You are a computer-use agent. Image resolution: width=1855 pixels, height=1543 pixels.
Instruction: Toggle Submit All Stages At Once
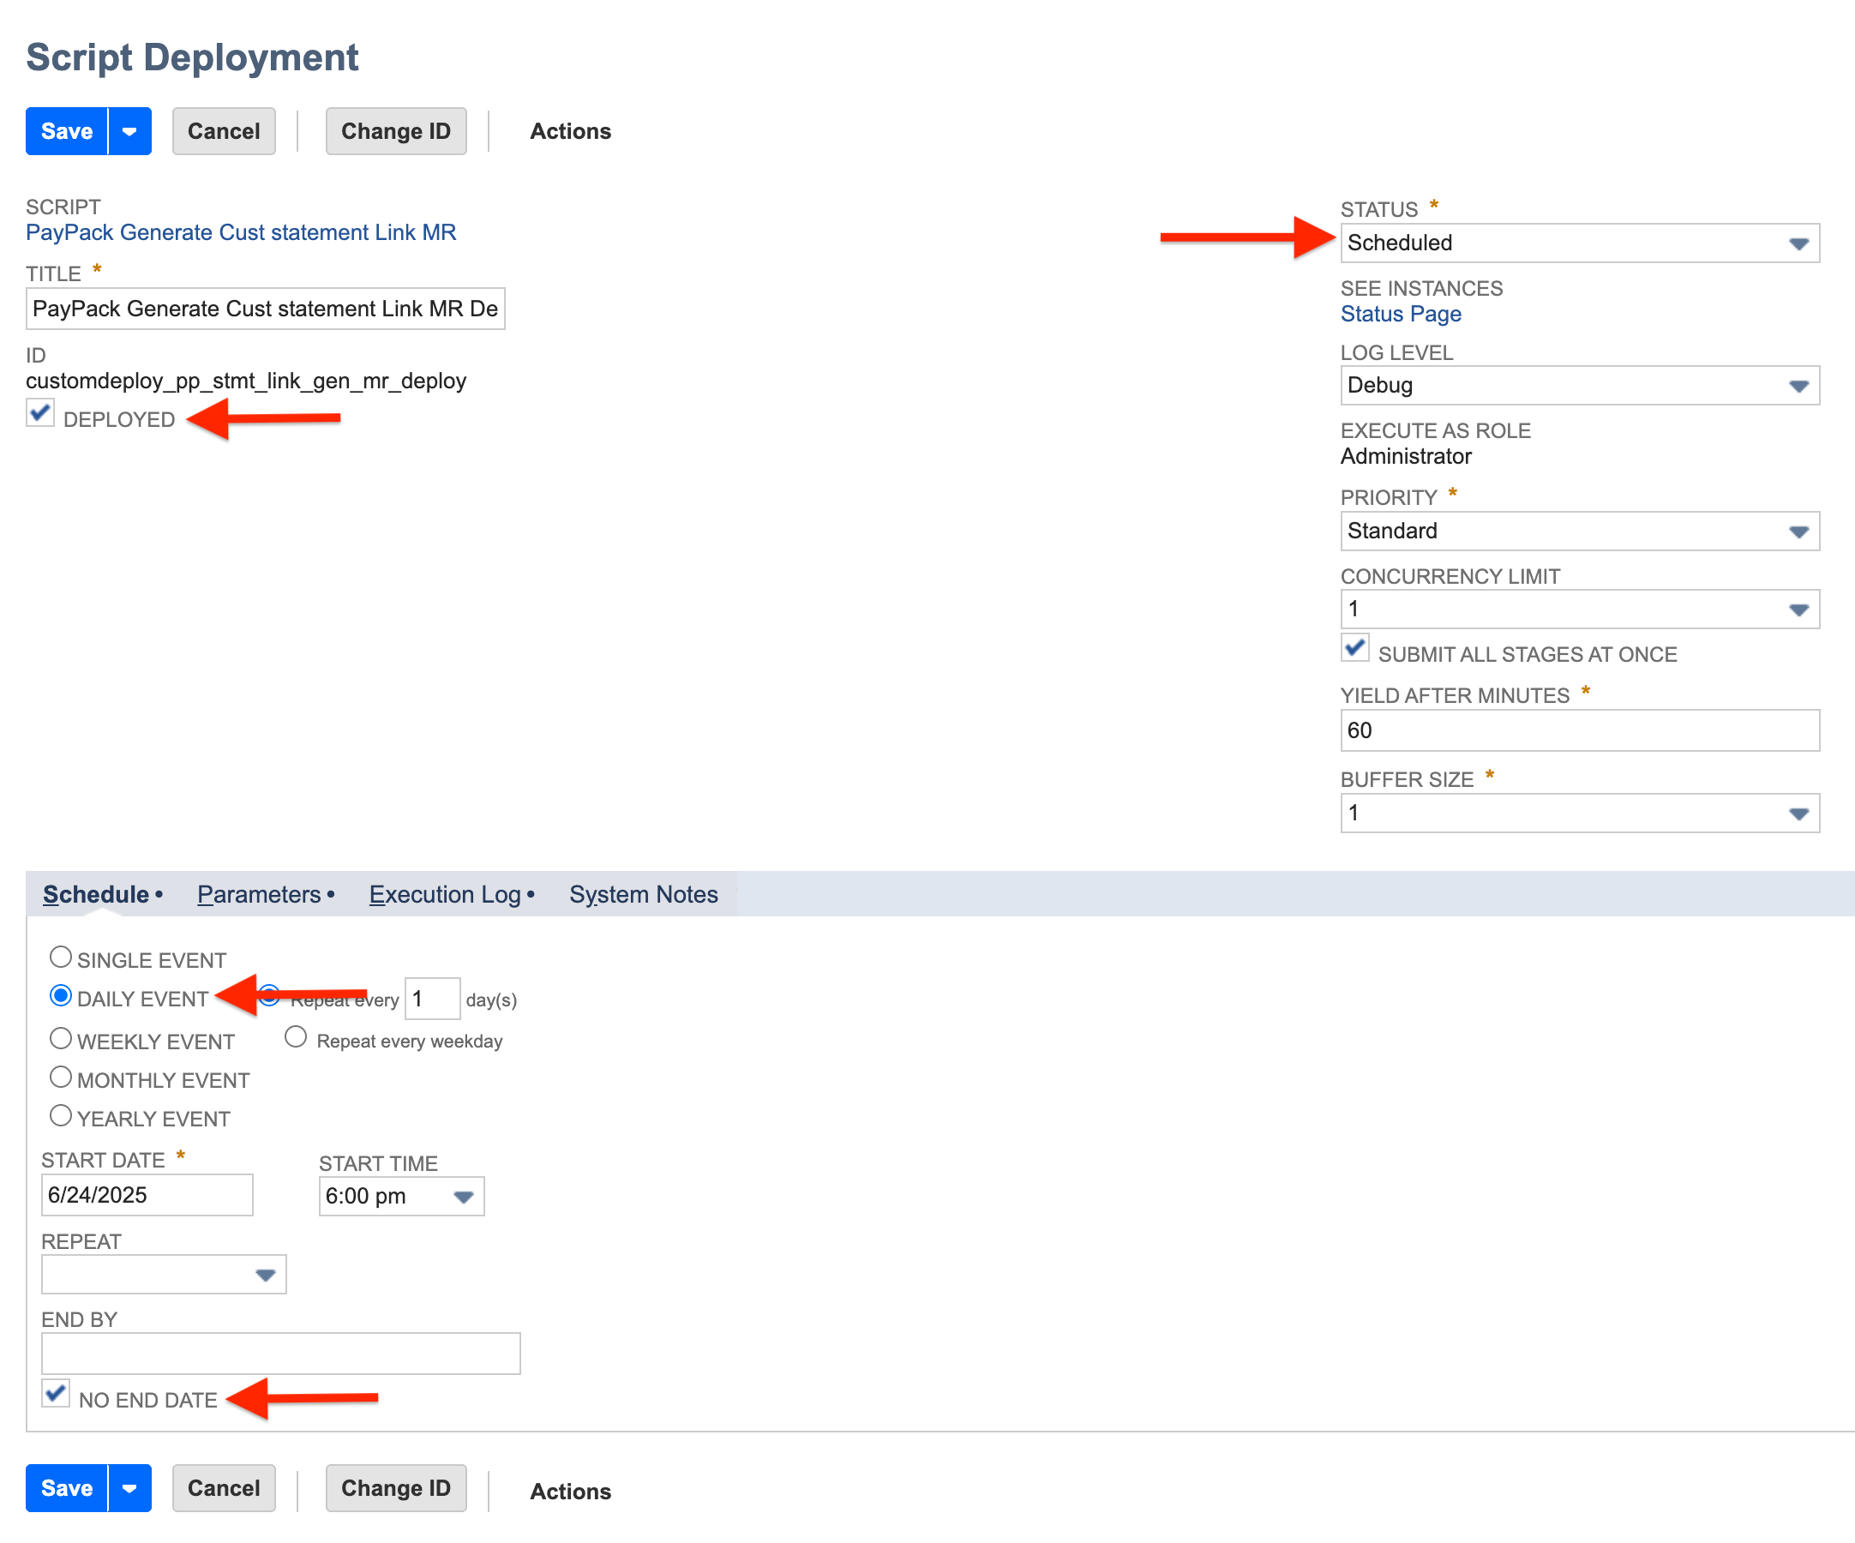(x=1355, y=648)
